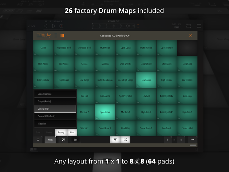Select Gadget (London) drum map
Screen dimensions: 229x172
point(55,94)
